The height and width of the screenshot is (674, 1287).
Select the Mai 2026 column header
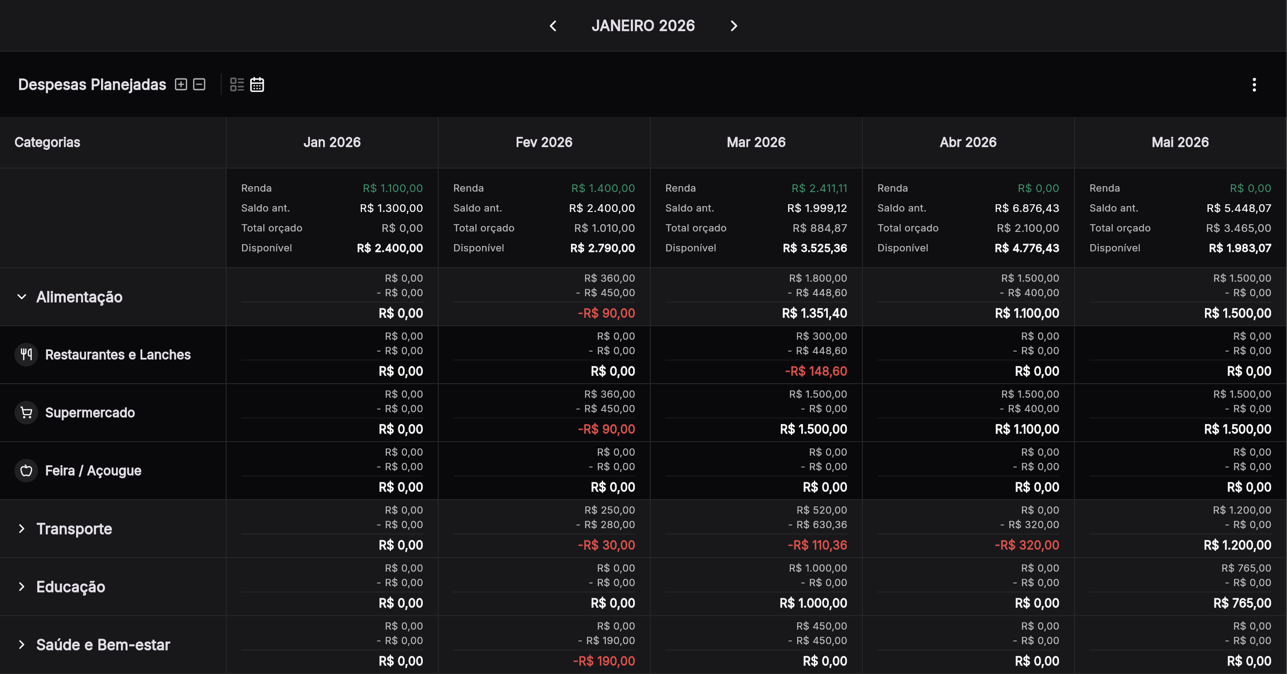tap(1180, 142)
